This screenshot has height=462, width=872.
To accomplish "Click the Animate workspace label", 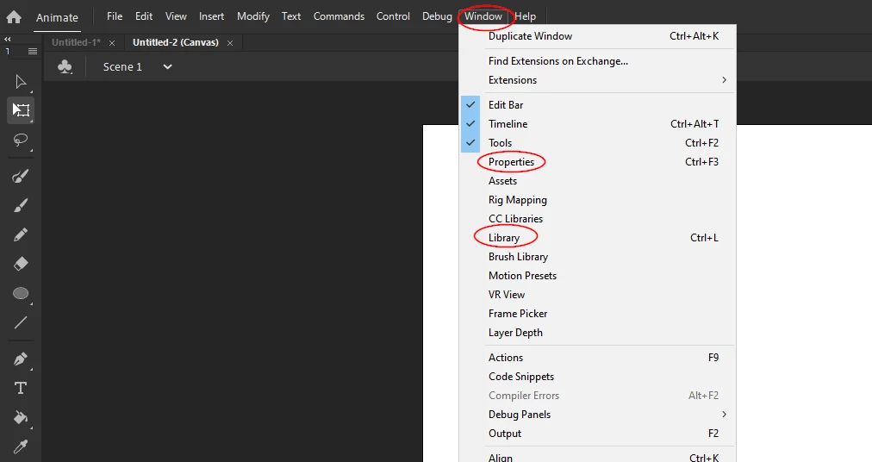I will tap(57, 18).
